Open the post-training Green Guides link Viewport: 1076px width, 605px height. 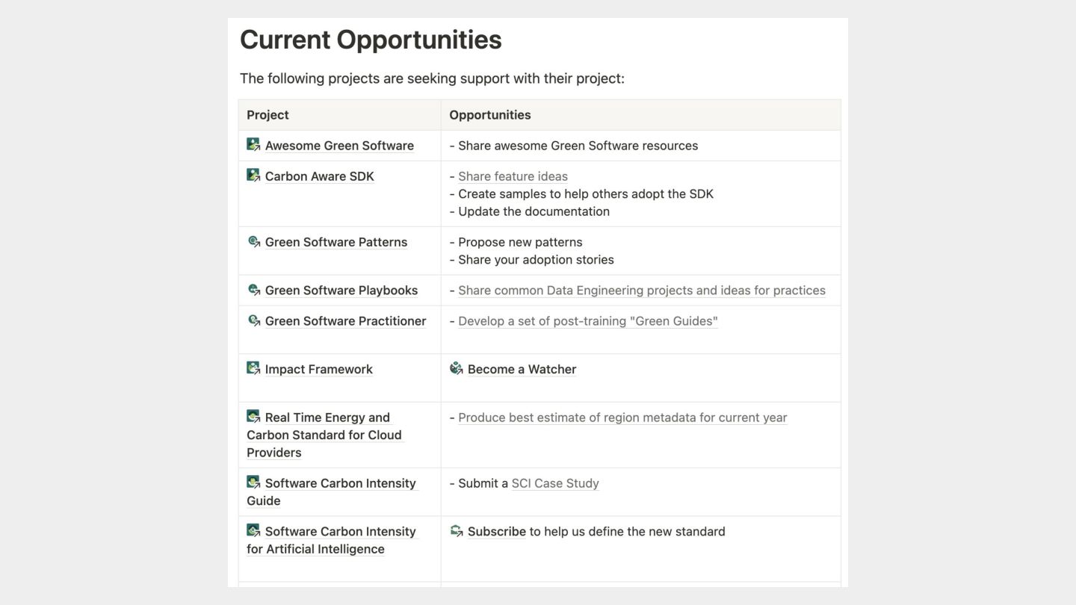587,321
